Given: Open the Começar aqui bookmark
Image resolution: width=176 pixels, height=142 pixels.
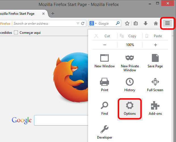Looking at the screenshot, I should pos(27,33).
